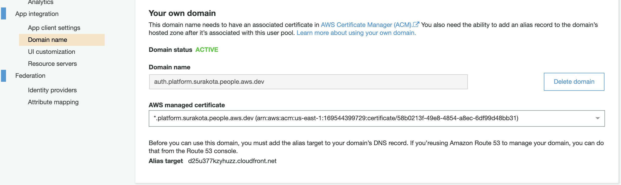Go to App client settings
Image resolution: width=621 pixels, height=185 pixels.
(x=54, y=28)
